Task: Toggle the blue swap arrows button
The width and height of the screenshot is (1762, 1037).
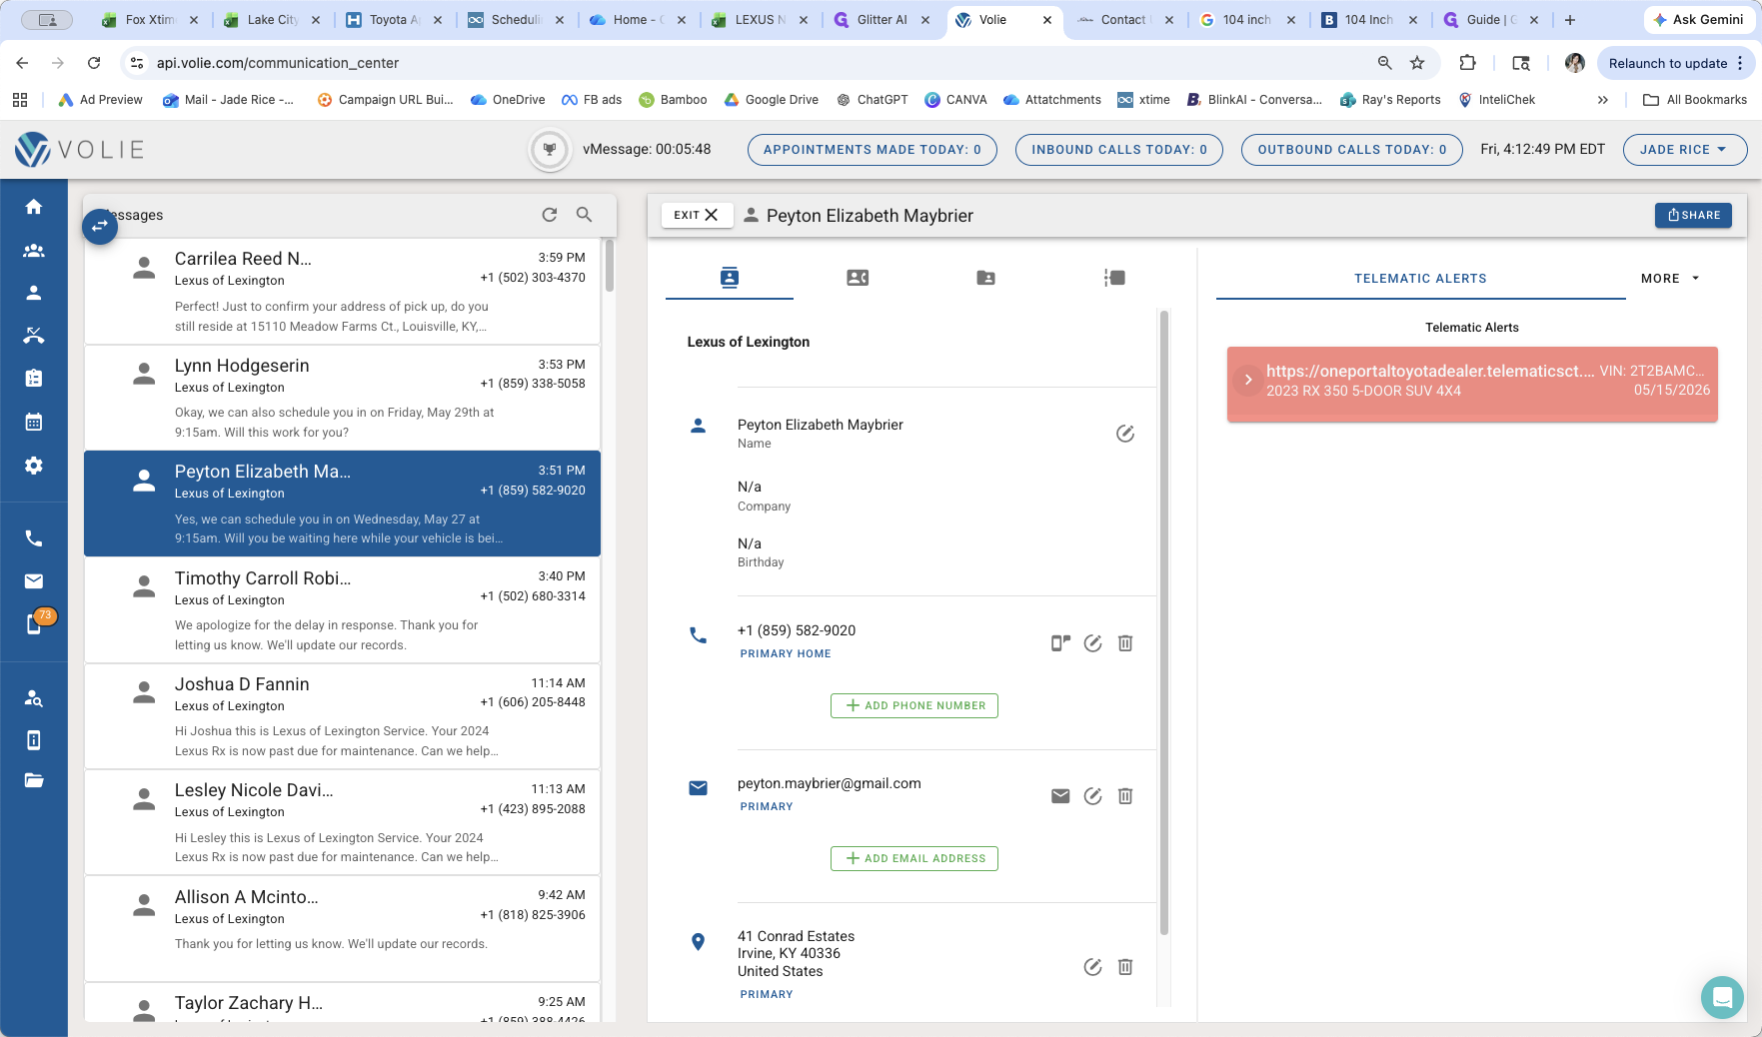Action: (x=100, y=227)
